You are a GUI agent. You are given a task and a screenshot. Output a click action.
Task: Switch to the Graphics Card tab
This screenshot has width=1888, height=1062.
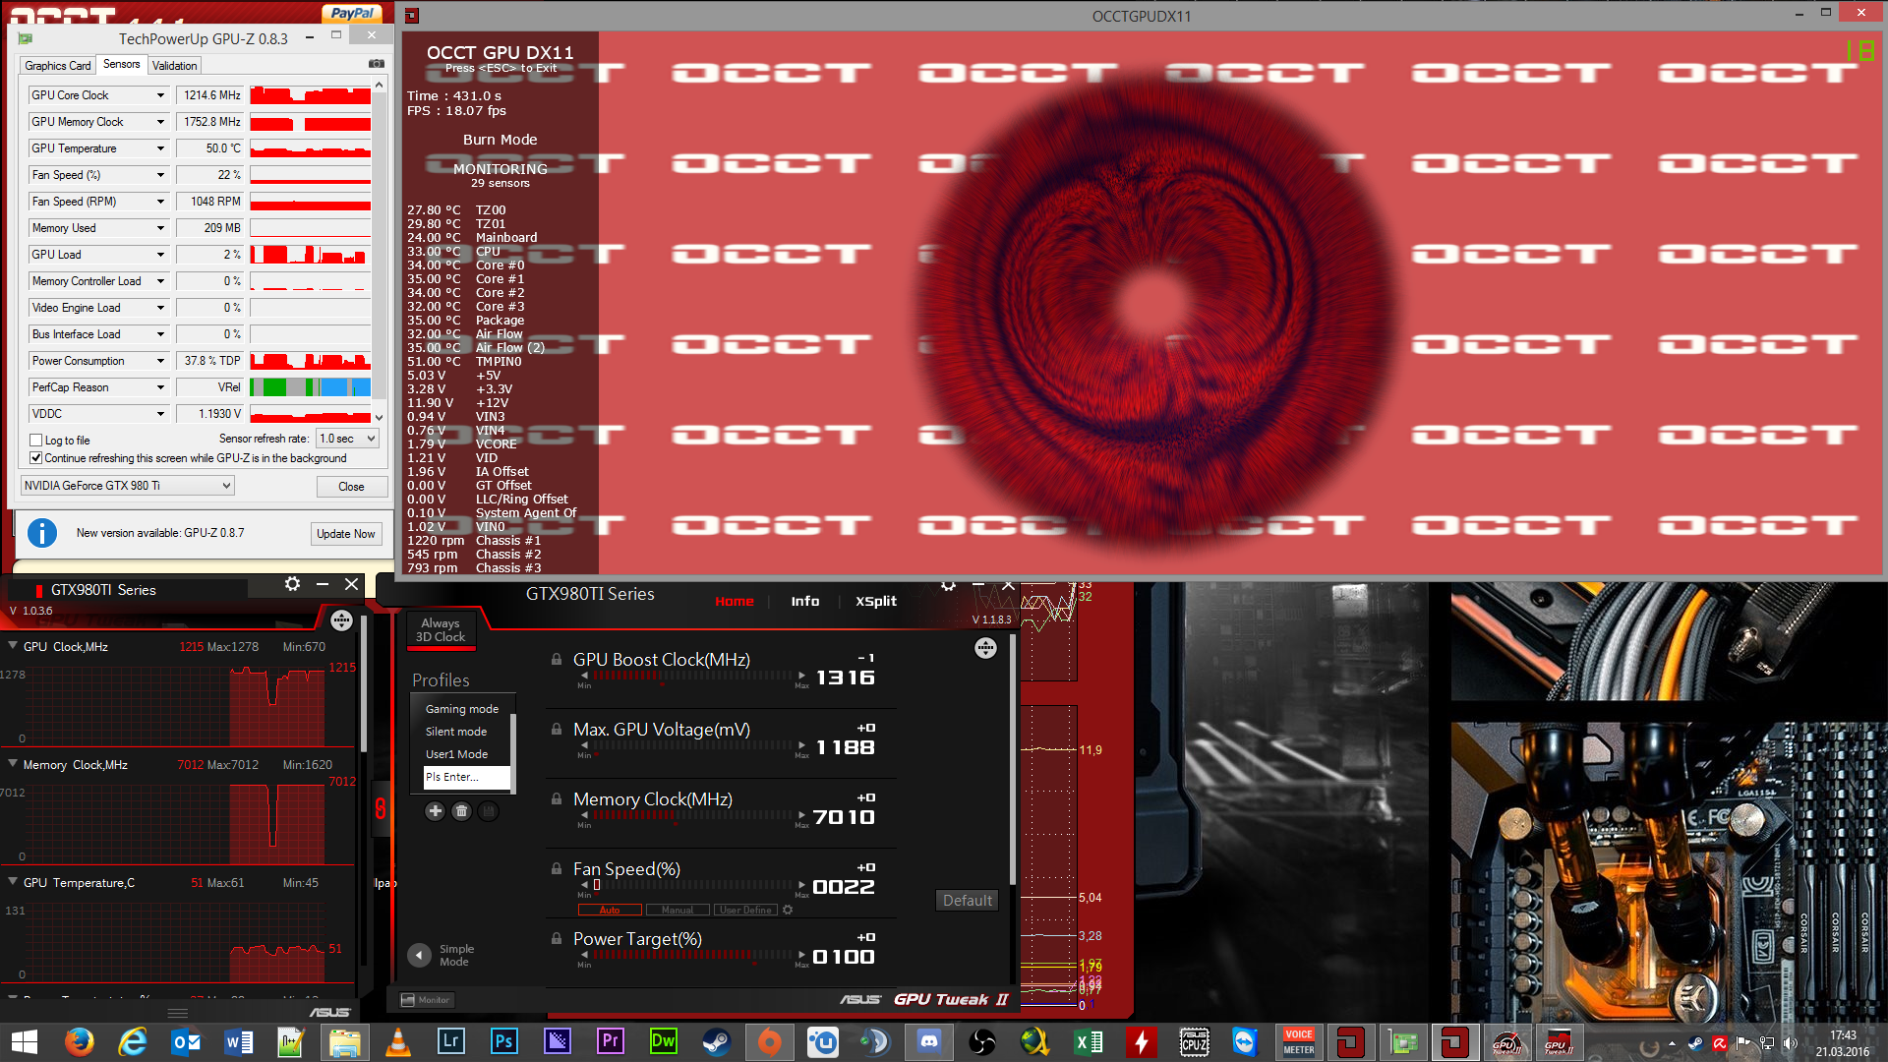(x=57, y=66)
